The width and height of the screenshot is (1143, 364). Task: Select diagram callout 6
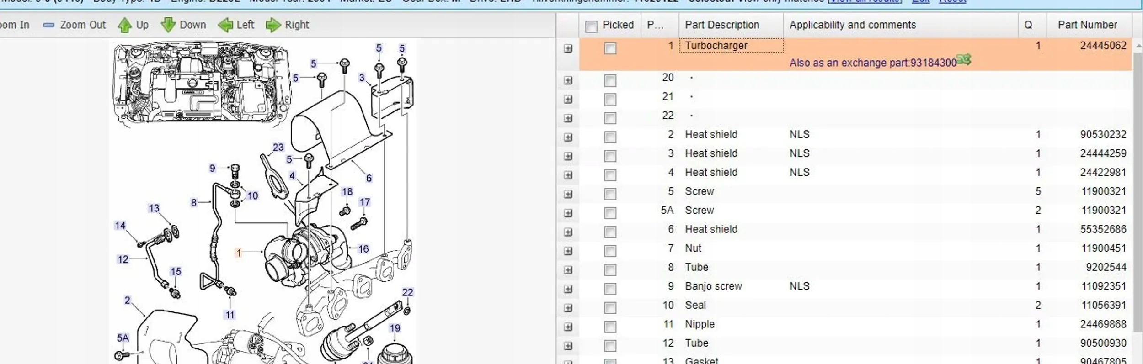(x=369, y=178)
